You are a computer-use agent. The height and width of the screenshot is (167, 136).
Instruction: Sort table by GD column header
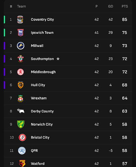coord(111,6)
